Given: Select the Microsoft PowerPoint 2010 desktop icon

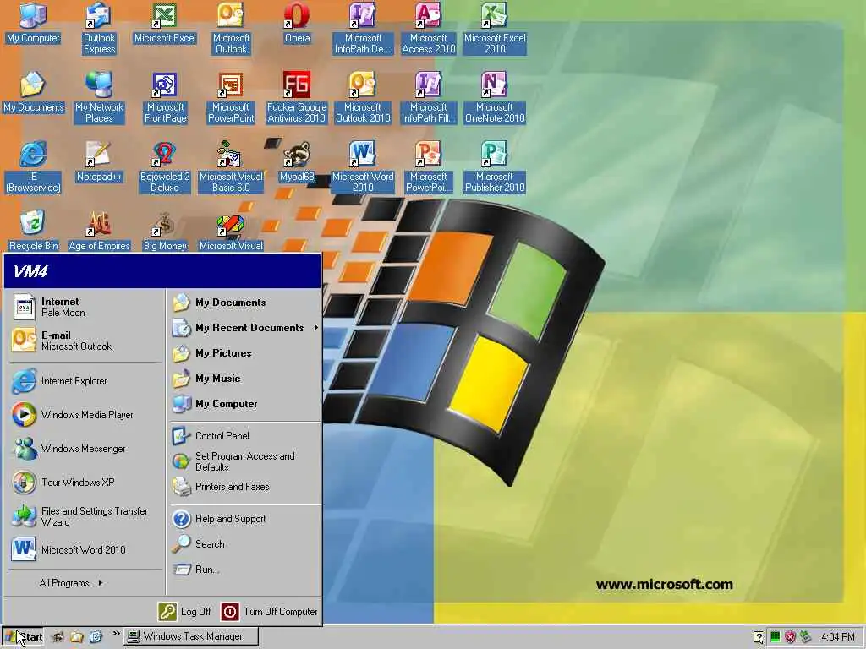Looking at the screenshot, I should coord(429,167).
